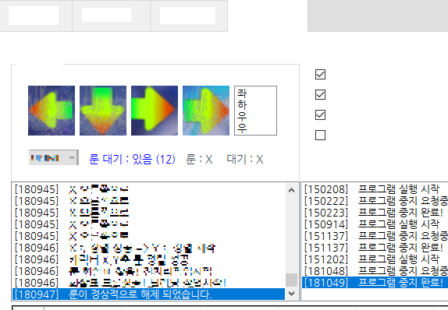Toggle the middle one of three checked checkboxes
The image size is (448, 310).
tap(320, 95)
